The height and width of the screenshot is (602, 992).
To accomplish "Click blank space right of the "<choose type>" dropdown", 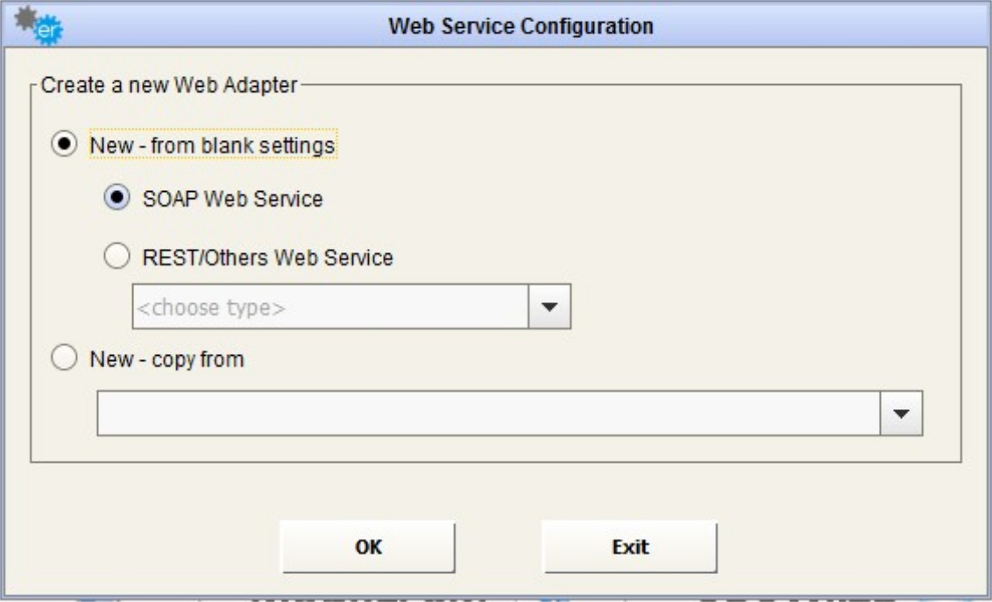I will [x=745, y=308].
